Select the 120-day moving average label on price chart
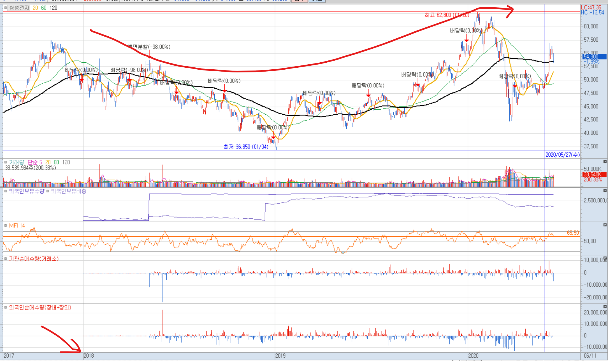The width and height of the screenshot is (608, 361). tap(54, 8)
